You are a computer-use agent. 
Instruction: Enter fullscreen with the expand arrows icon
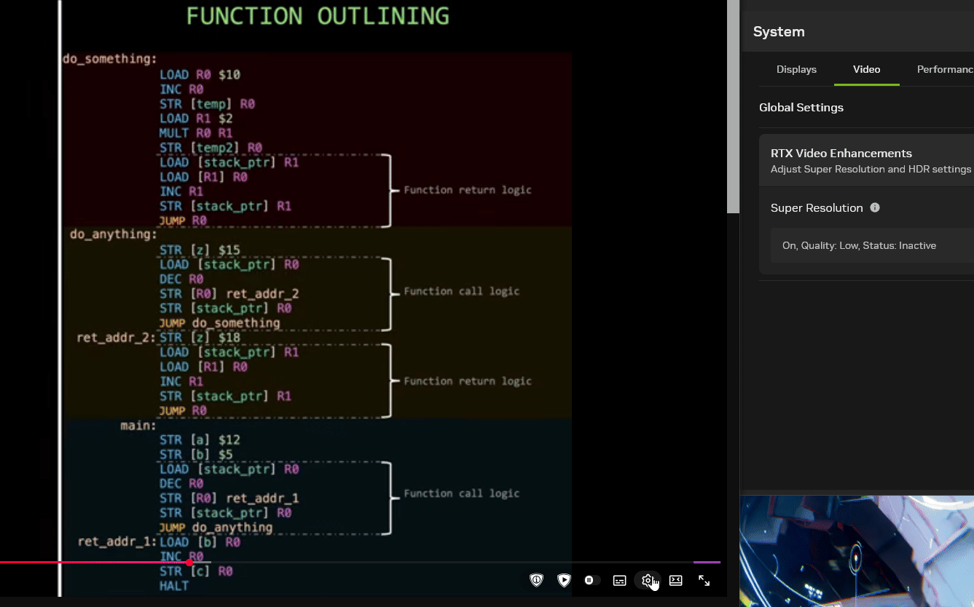coord(704,580)
